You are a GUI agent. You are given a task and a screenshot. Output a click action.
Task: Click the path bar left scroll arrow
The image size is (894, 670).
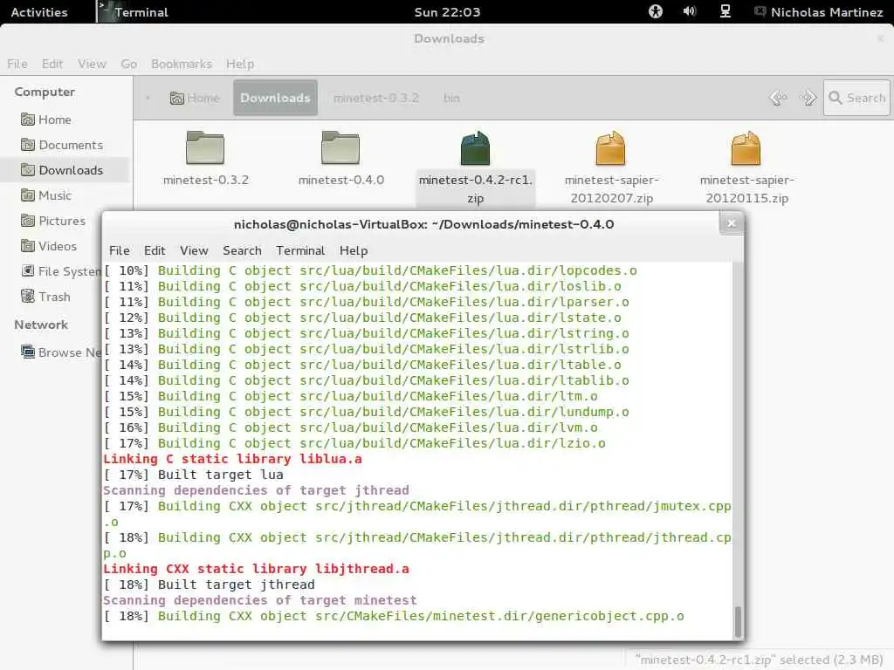(x=148, y=98)
